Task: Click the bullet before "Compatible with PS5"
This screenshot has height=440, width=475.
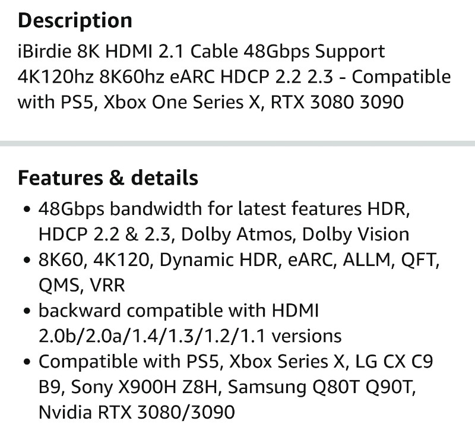Action: pos(27,362)
